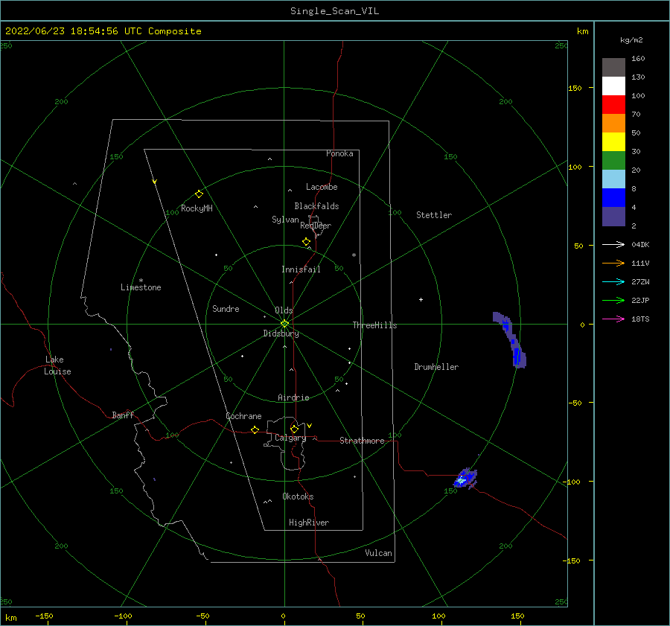
Task: Click the white plus marker west of Drumheller
Action: tap(421, 299)
